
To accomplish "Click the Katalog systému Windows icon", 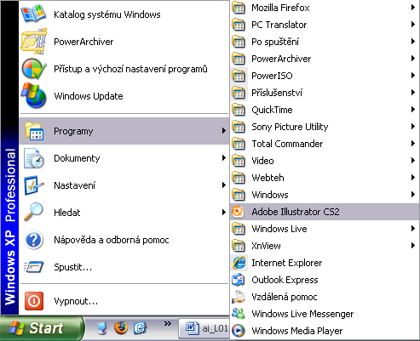I will pos(33,14).
